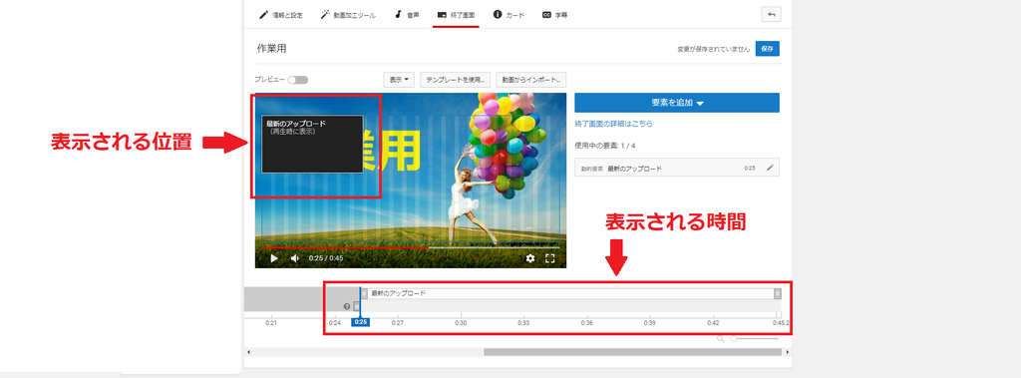1021x378 pixels.
Task: Edit 最新のアップロード element with pencil icon
Action: click(x=770, y=168)
